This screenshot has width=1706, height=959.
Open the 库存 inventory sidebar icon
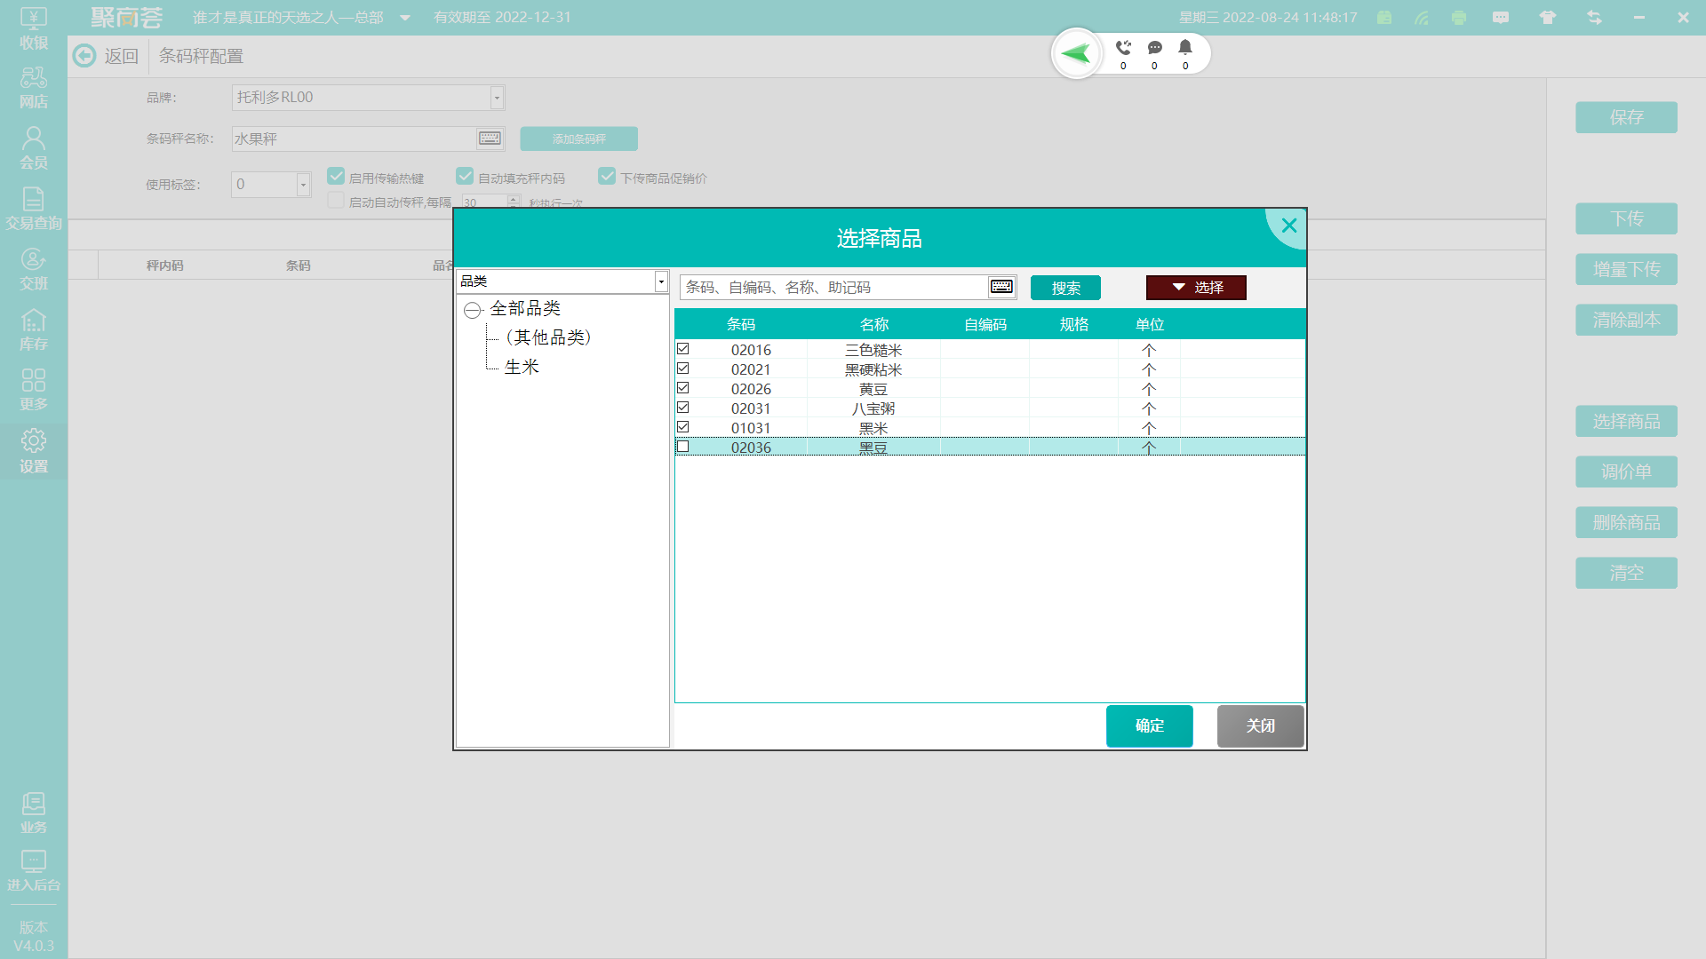[x=34, y=329]
